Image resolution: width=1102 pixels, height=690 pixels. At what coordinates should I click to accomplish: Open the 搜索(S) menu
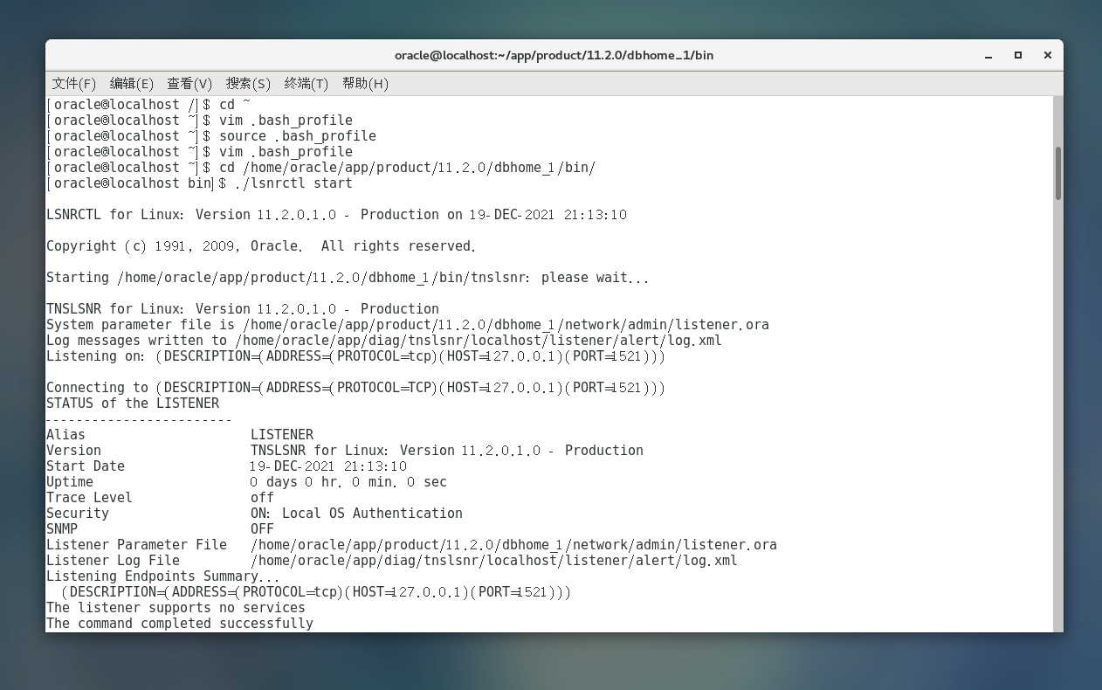click(x=248, y=83)
